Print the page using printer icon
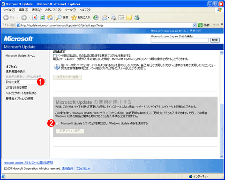The height and width of the screenshot is (180, 225). pos(113,17)
